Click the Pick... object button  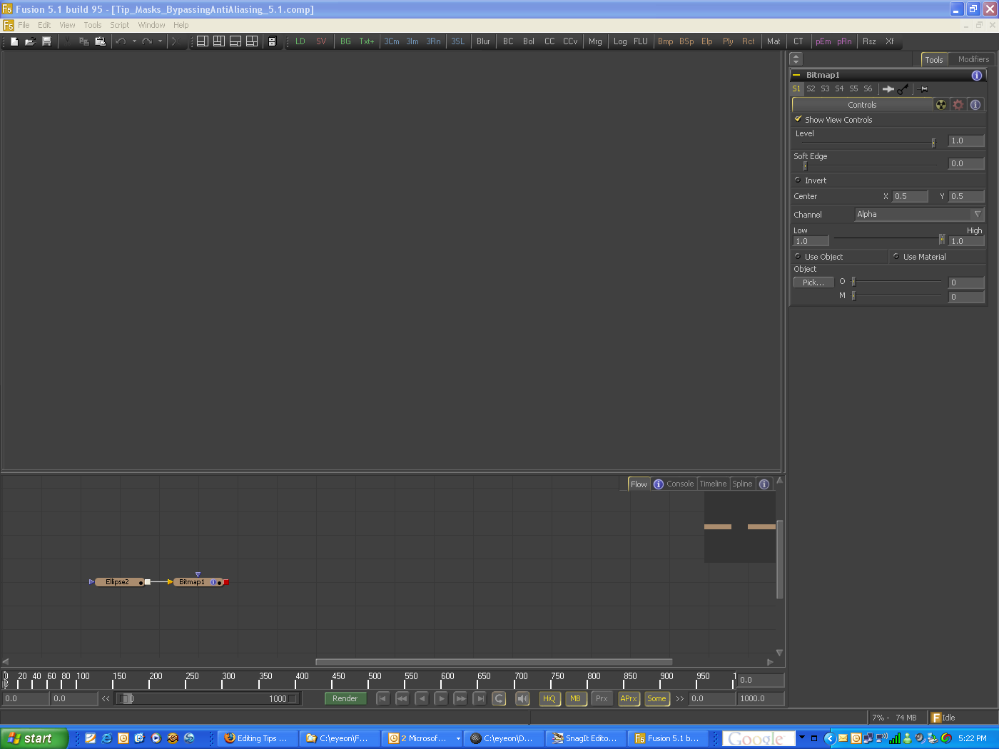pyautogui.click(x=813, y=282)
